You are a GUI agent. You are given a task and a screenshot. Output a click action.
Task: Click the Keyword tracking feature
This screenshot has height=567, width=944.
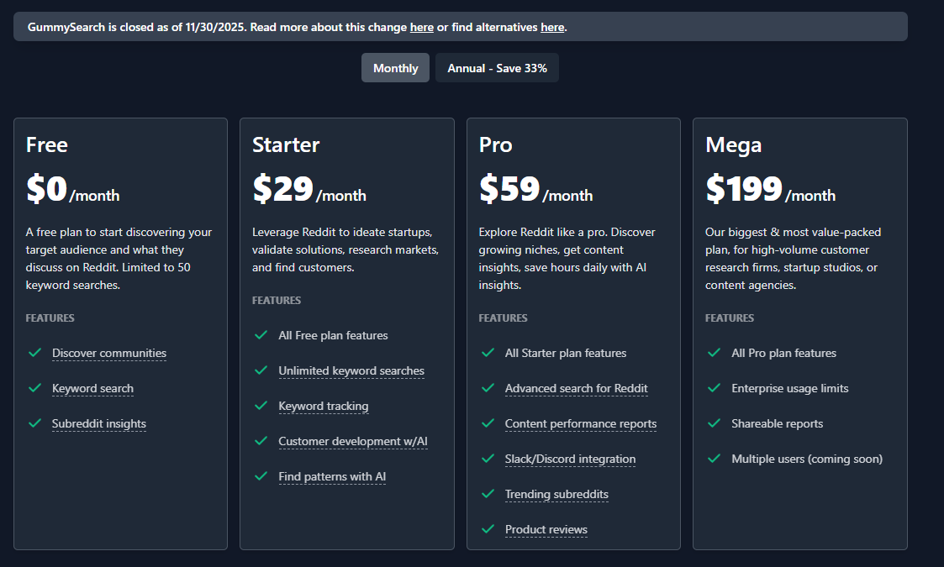coord(324,407)
